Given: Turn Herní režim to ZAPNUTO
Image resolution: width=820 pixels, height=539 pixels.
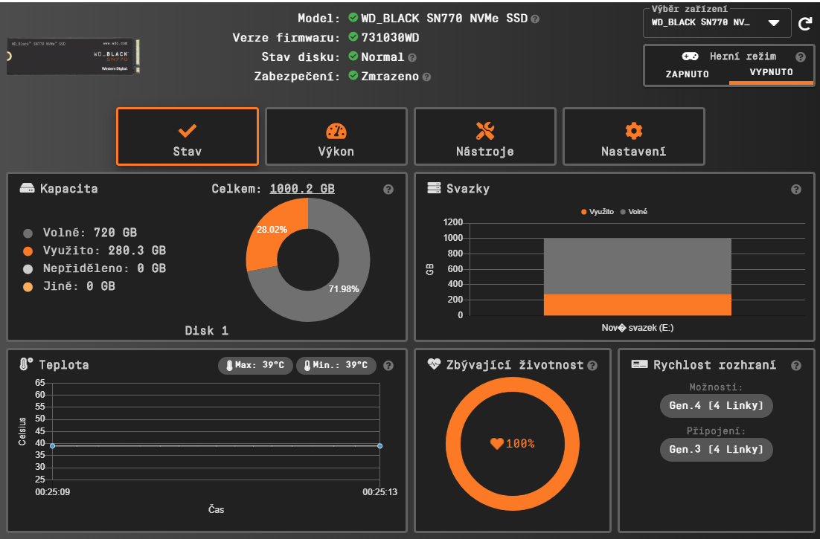Looking at the screenshot, I should [x=687, y=74].
